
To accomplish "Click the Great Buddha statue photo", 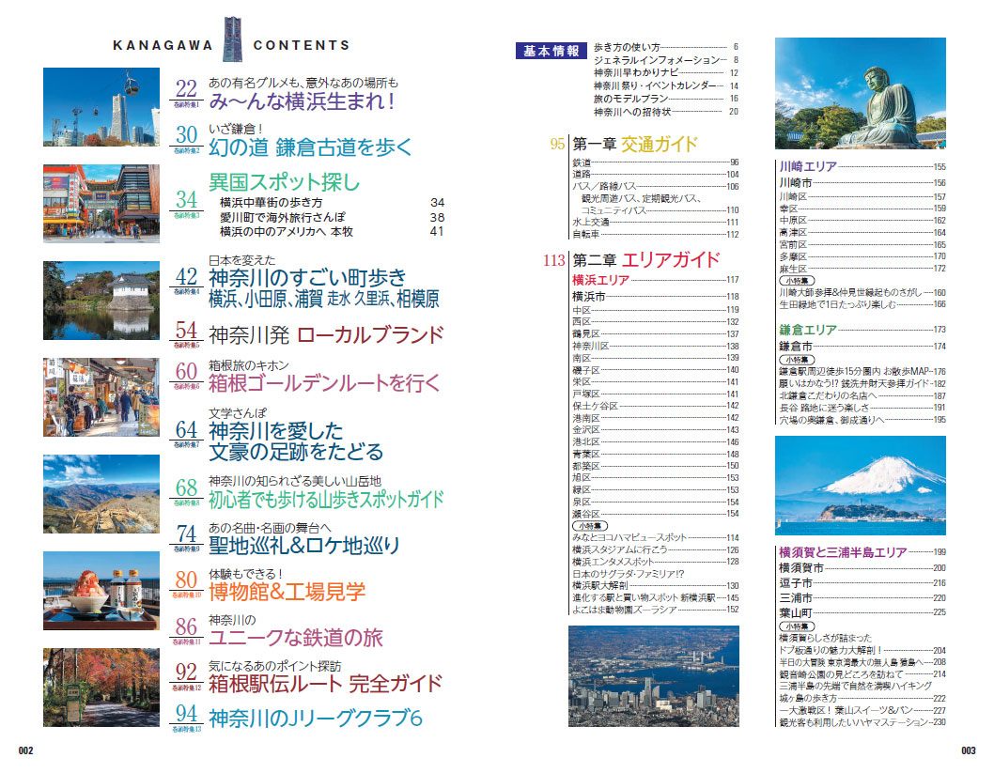I will [860, 94].
